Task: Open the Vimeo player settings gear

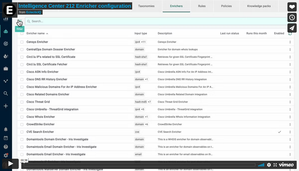Action: [269, 165]
